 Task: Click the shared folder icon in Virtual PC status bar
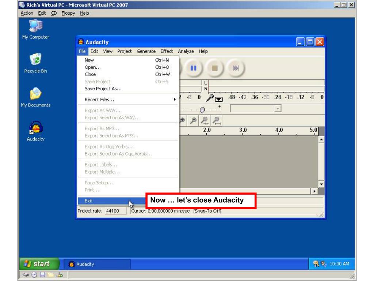tap(51, 275)
